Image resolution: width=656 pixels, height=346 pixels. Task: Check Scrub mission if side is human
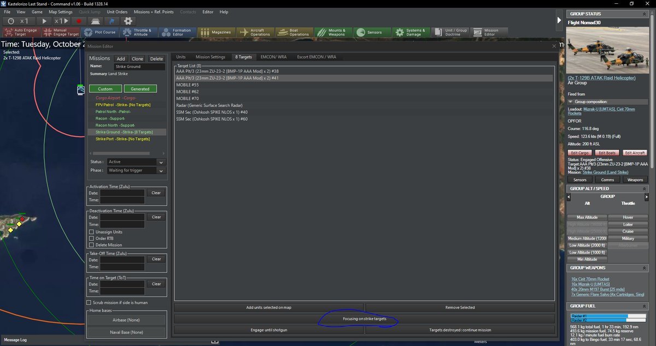point(89,302)
